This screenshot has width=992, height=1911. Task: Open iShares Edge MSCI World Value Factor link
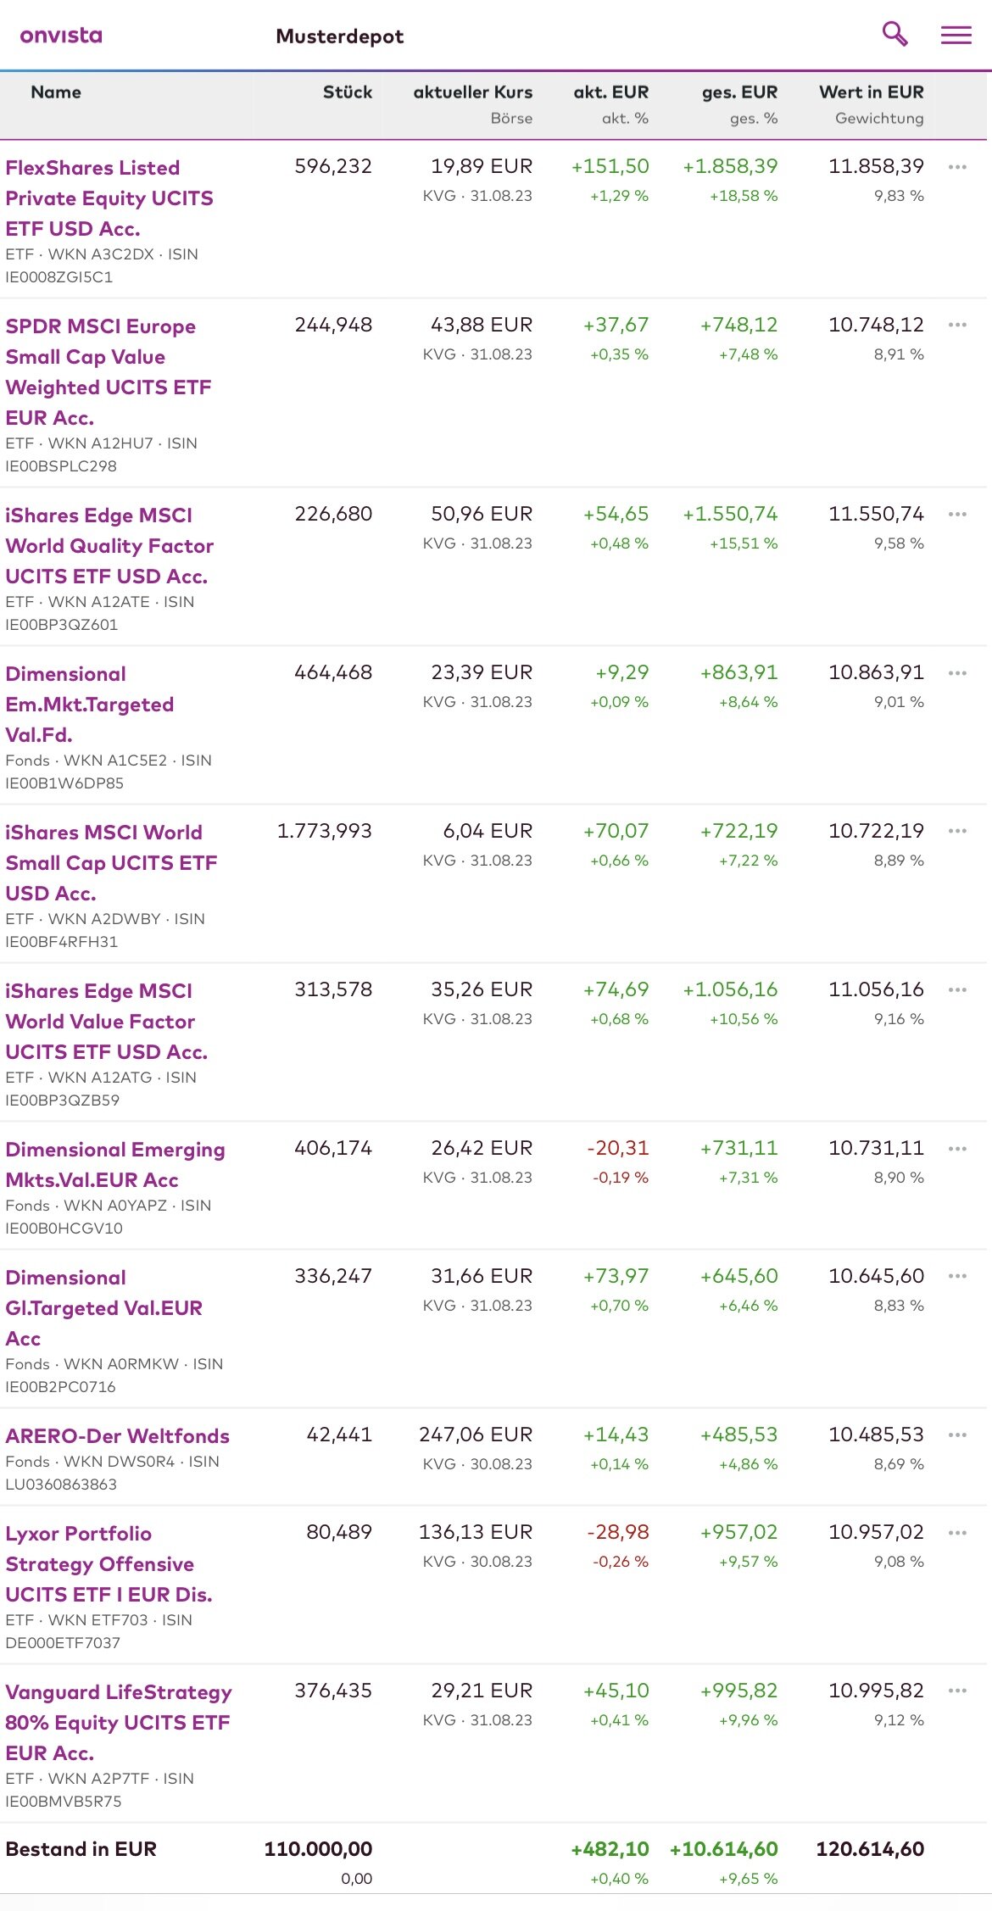(106, 1022)
